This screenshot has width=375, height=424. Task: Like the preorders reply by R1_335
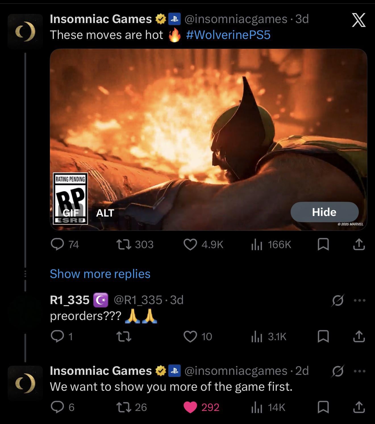coord(190,336)
